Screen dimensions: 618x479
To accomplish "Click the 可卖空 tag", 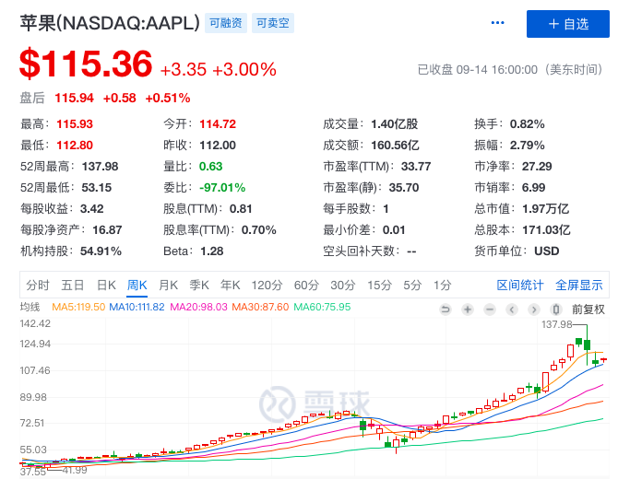I will coord(273,23).
